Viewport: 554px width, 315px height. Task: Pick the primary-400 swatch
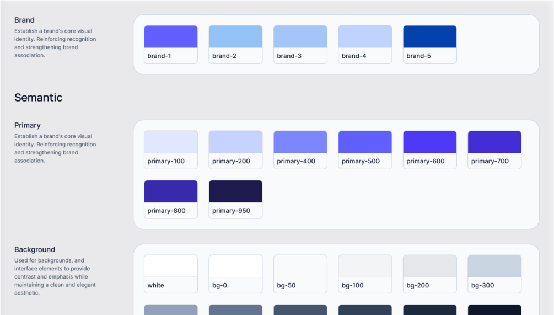[300, 150]
